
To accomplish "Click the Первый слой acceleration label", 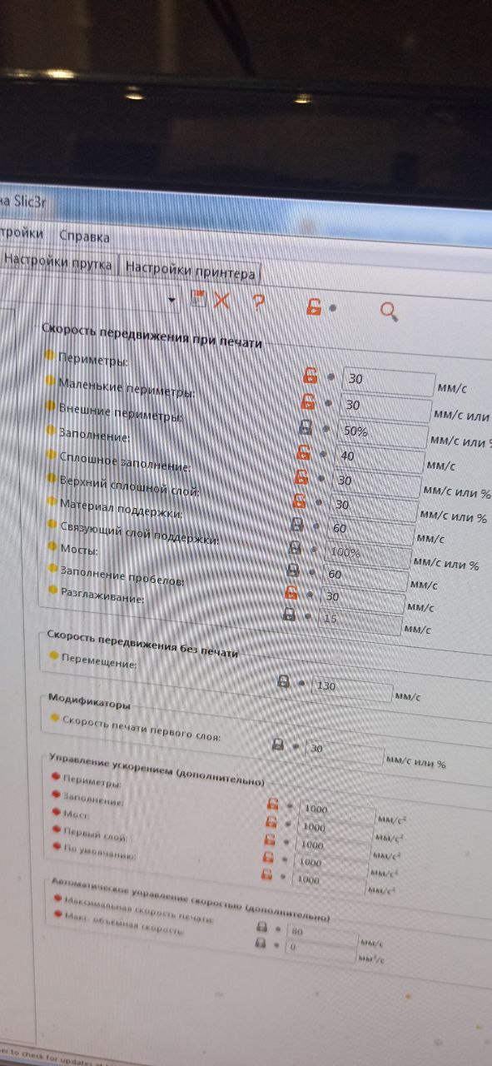I will [x=95, y=833].
